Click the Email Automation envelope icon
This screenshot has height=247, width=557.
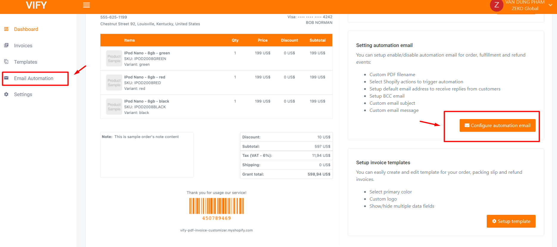coord(6,78)
